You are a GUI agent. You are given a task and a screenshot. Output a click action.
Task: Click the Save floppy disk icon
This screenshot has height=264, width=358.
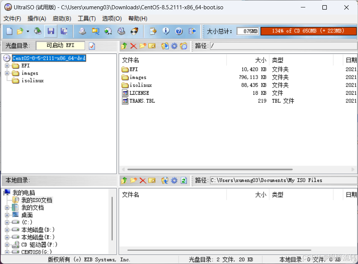point(51,31)
